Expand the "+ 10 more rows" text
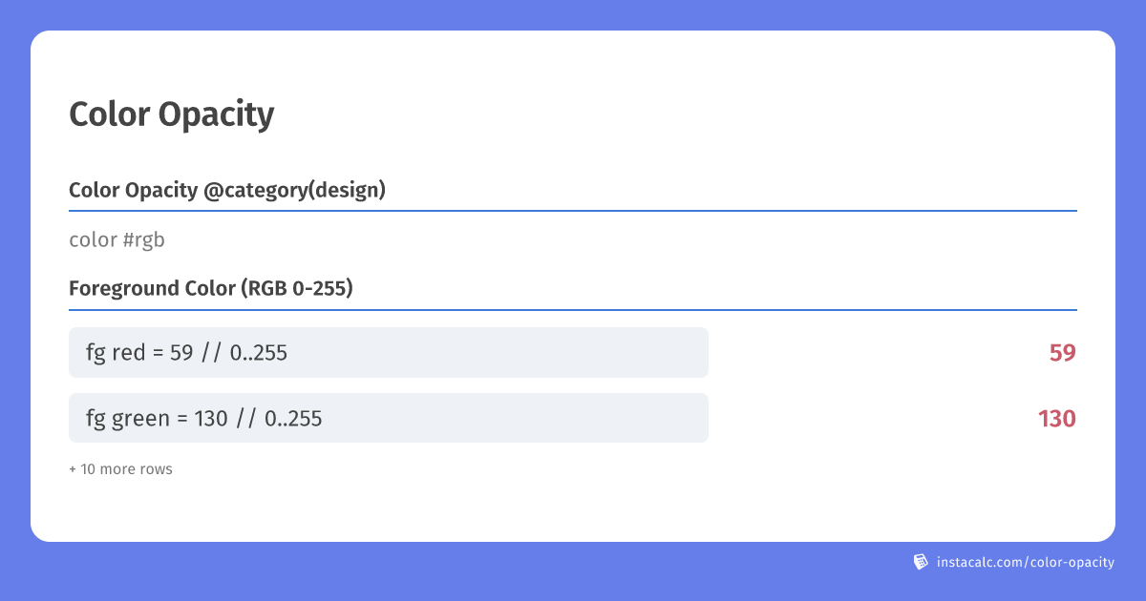Screen dimensions: 1146x601 coord(120,469)
